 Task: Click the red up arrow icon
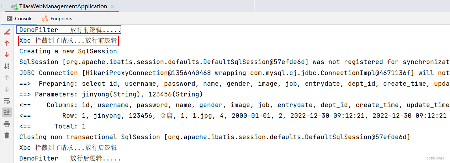(7, 43)
